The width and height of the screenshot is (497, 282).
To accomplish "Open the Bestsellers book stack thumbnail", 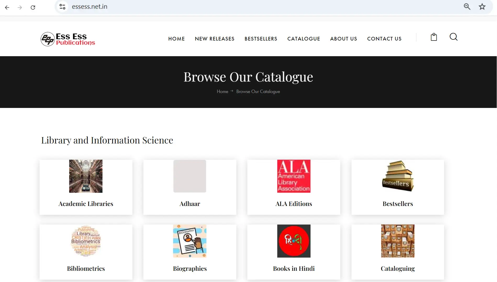I will 398,176.
